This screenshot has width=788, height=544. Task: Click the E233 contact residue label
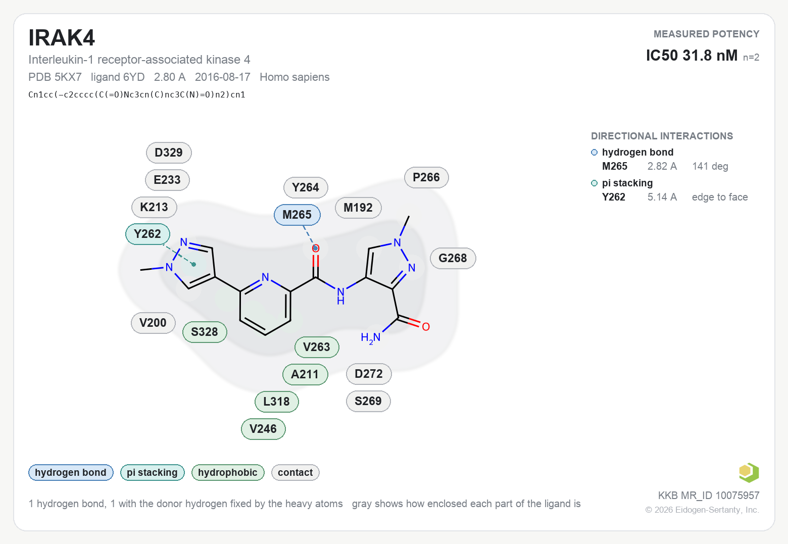(x=167, y=180)
